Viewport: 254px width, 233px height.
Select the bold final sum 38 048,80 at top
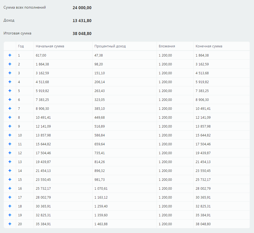pyautogui.click(x=82, y=34)
